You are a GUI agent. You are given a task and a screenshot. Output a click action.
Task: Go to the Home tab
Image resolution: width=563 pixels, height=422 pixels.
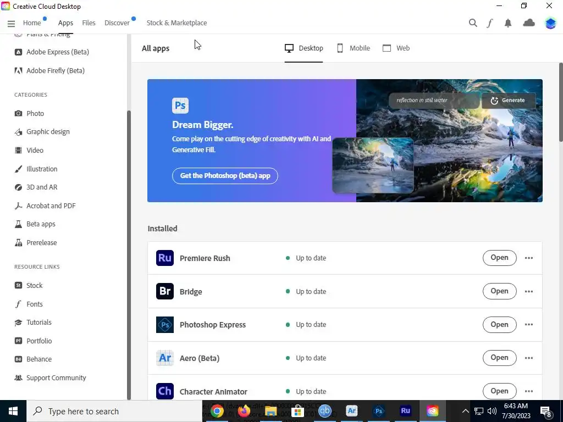(x=32, y=23)
